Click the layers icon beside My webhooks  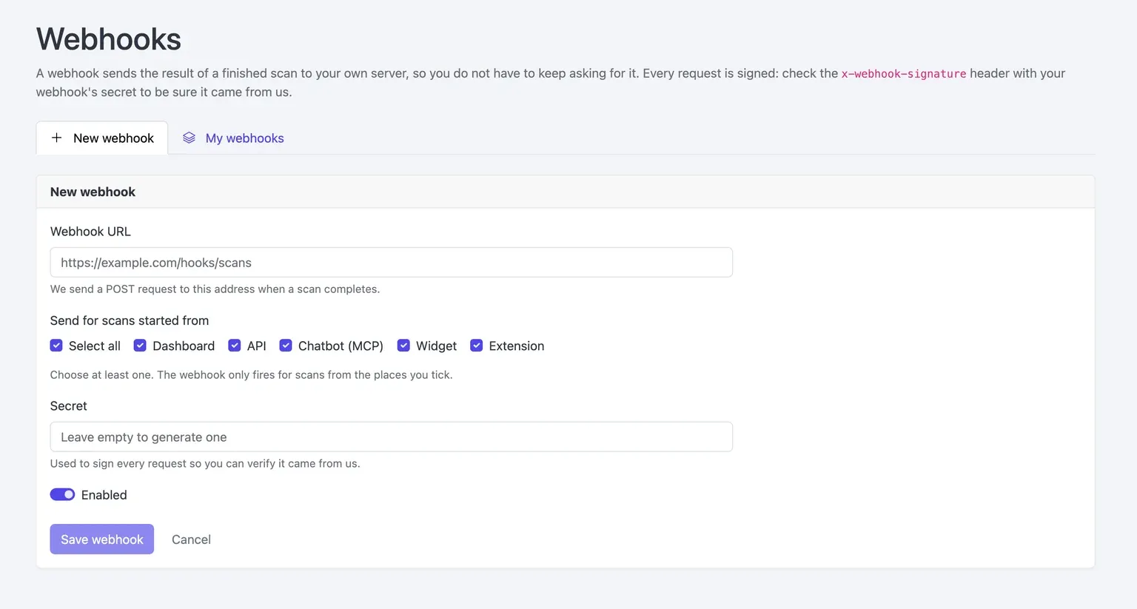189,138
